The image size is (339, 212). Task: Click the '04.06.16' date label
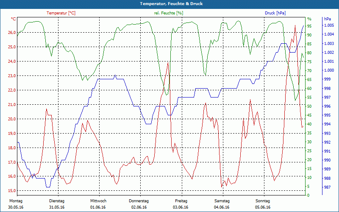coord(222,207)
